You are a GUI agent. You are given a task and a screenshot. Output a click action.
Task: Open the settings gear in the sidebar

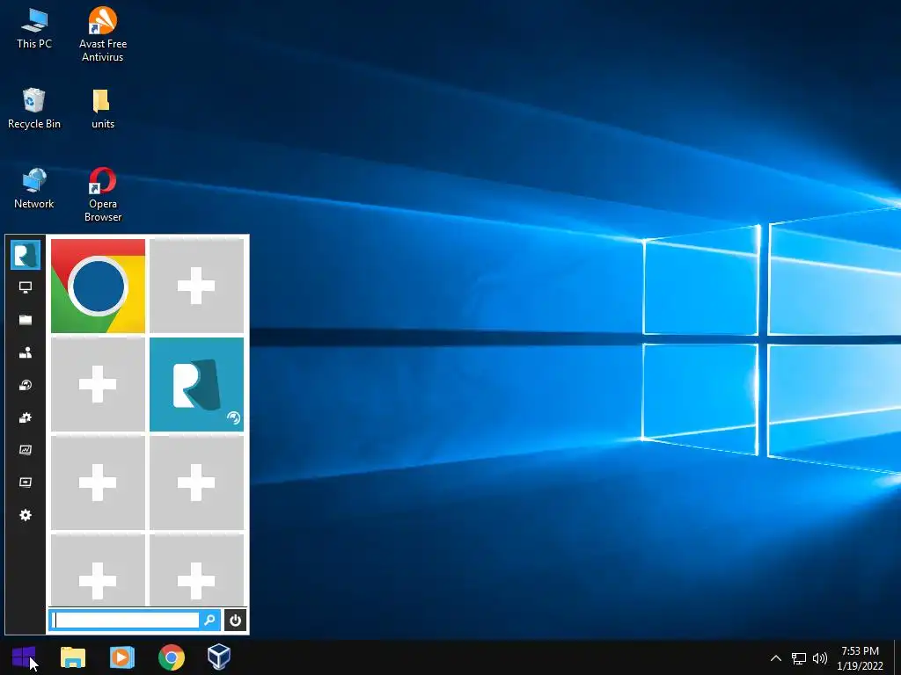click(x=26, y=515)
